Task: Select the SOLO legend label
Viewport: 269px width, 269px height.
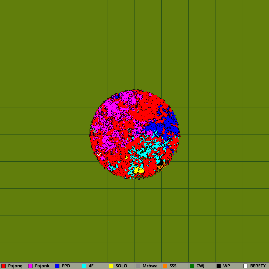Action: pos(121,266)
